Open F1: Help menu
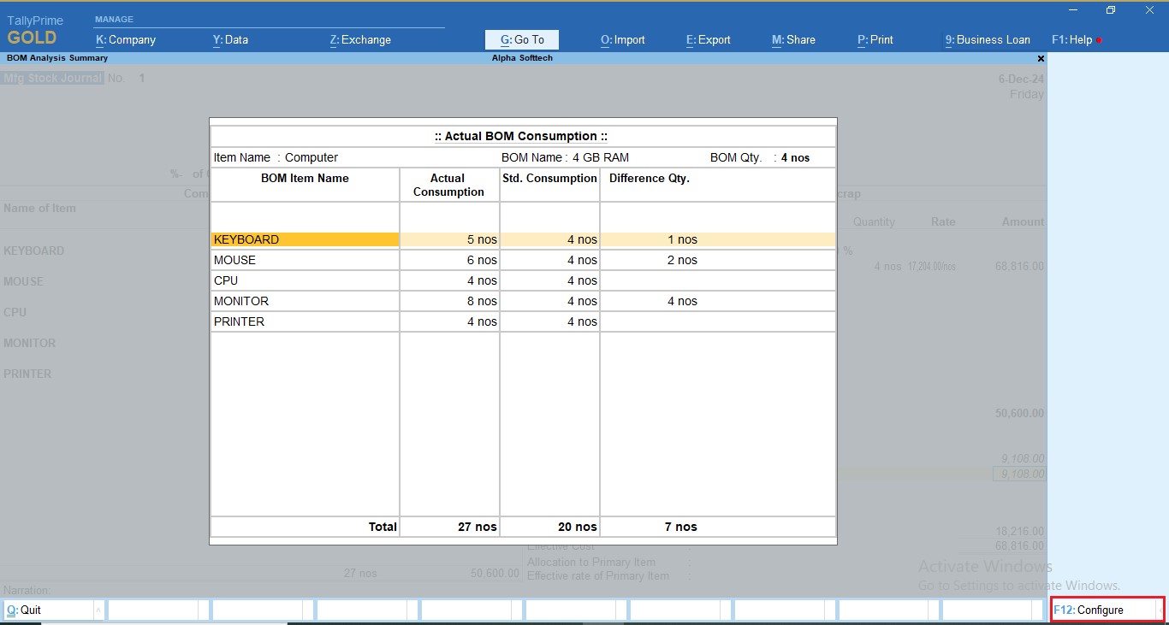This screenshot has height=625, width=1169. 1072,39
